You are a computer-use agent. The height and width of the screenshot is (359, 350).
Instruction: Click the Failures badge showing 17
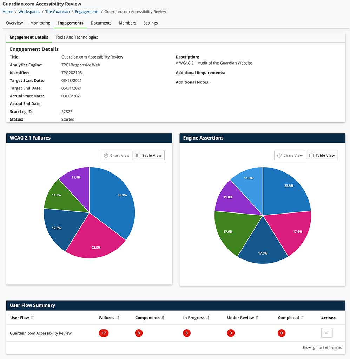click(x=104, y=333)
